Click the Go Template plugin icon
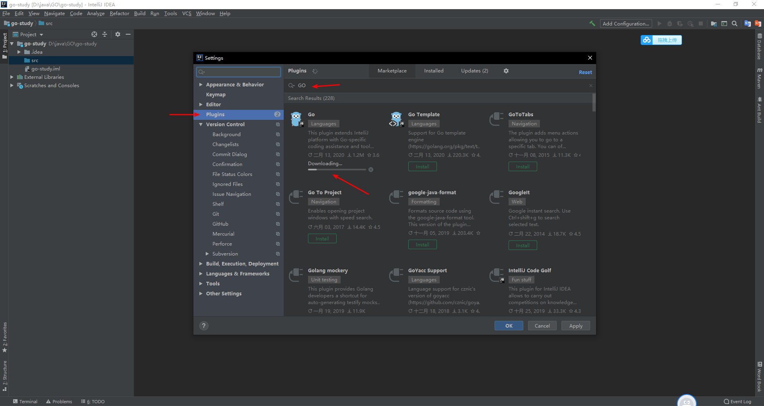 [x=397, y=119]
